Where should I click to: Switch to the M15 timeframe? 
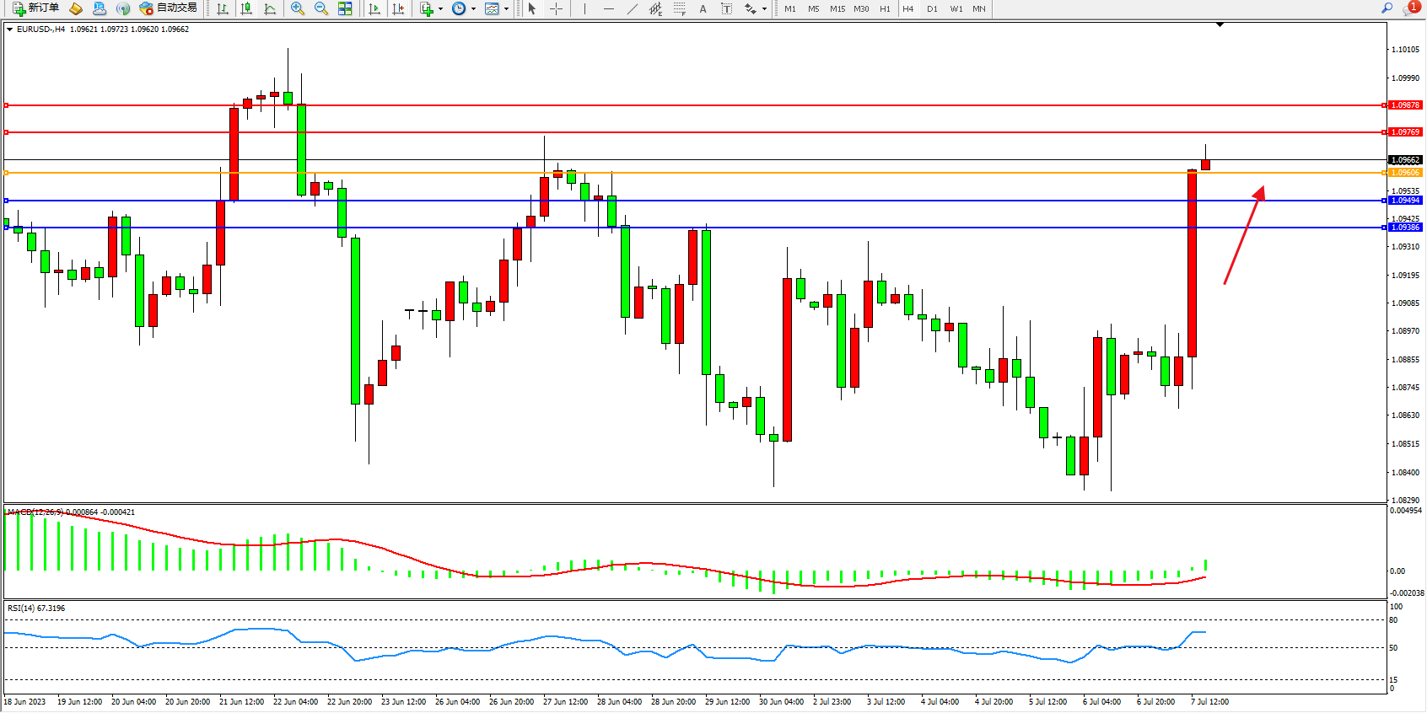[x=837, y=8]
